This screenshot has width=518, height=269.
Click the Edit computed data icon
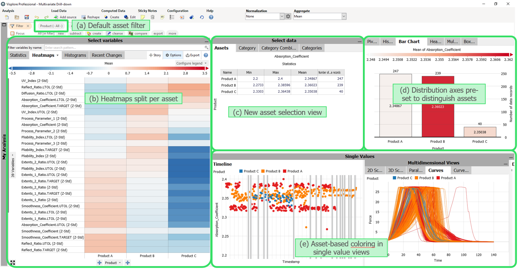pos(126,17)
